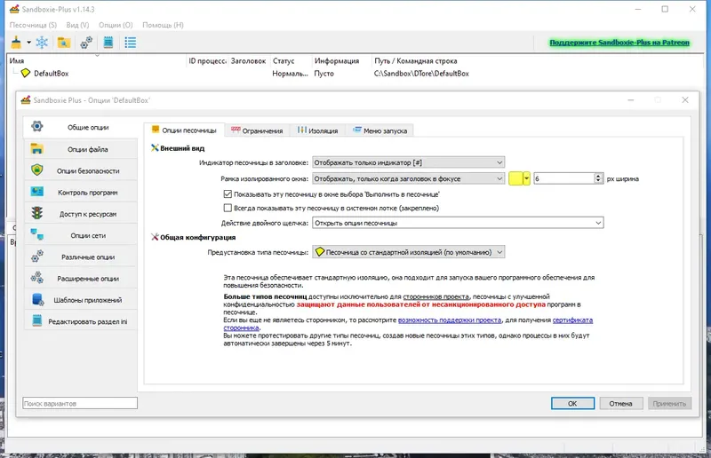Click the ID процесса column header

(207, 60)
